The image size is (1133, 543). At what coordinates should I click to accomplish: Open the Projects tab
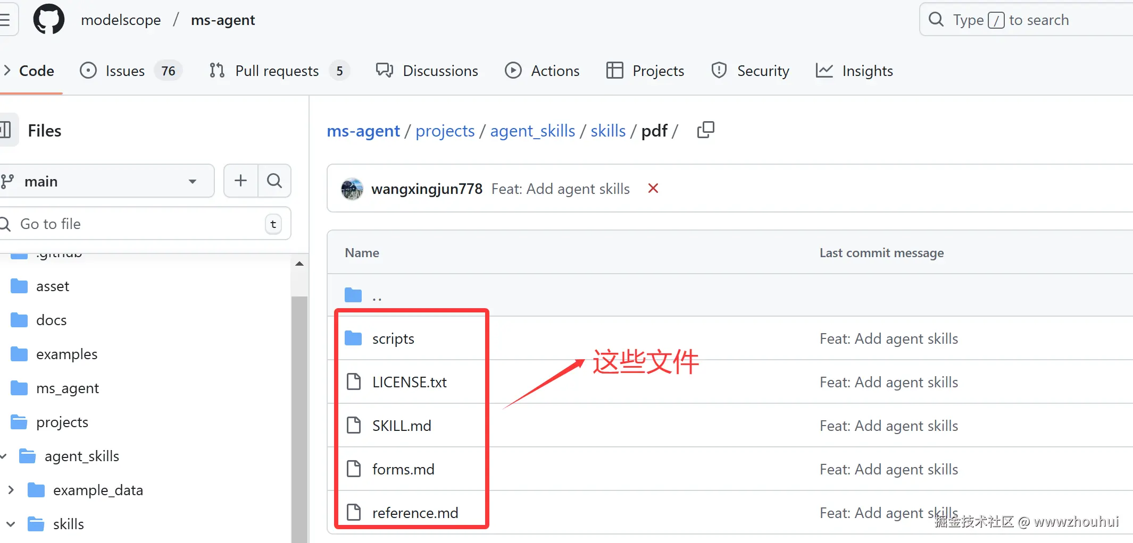tap(645, 71)
